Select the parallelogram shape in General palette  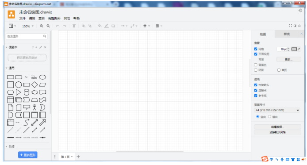point(42,85)
